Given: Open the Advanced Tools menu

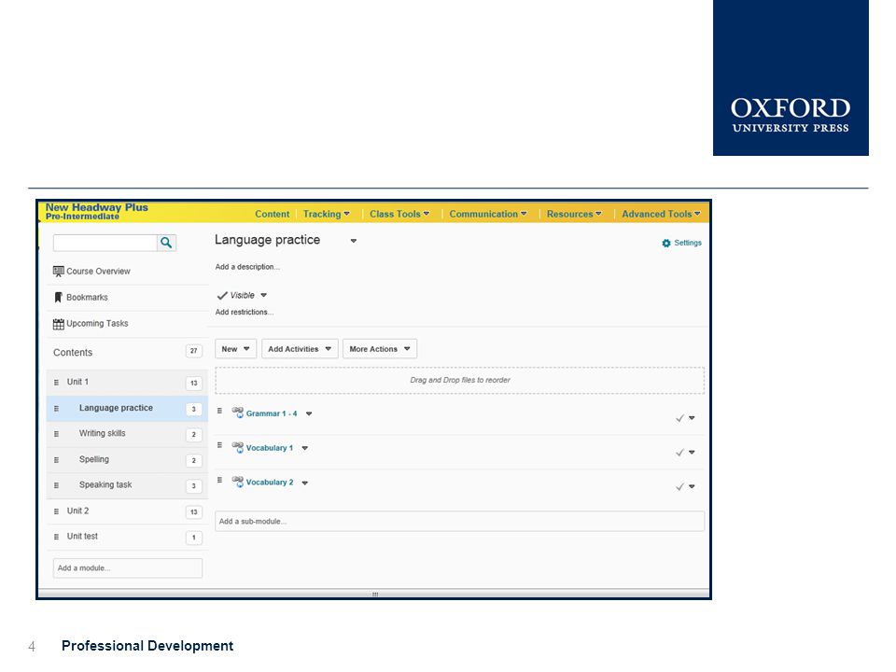Looking at the screenshot, I should pyautogui.click(x=661, y=215).
